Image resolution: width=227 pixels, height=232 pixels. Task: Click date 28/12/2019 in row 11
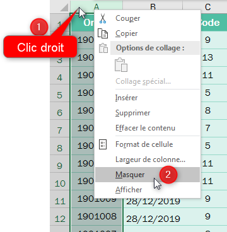coord(153,201)
